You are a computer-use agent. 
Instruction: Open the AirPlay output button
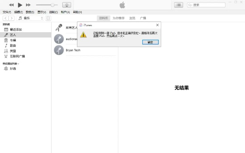point(66,5)
